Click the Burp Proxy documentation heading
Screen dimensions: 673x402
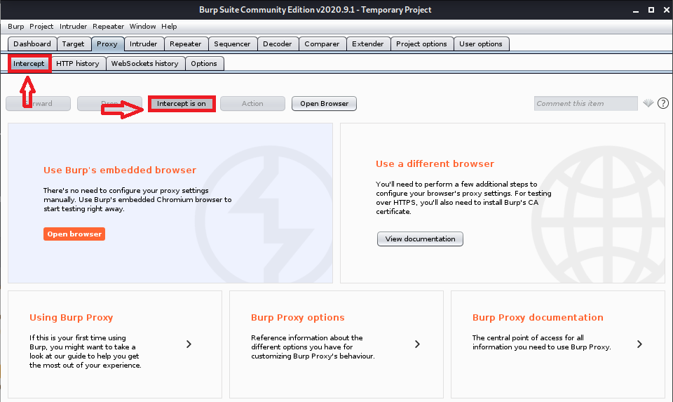coord(538,317)
